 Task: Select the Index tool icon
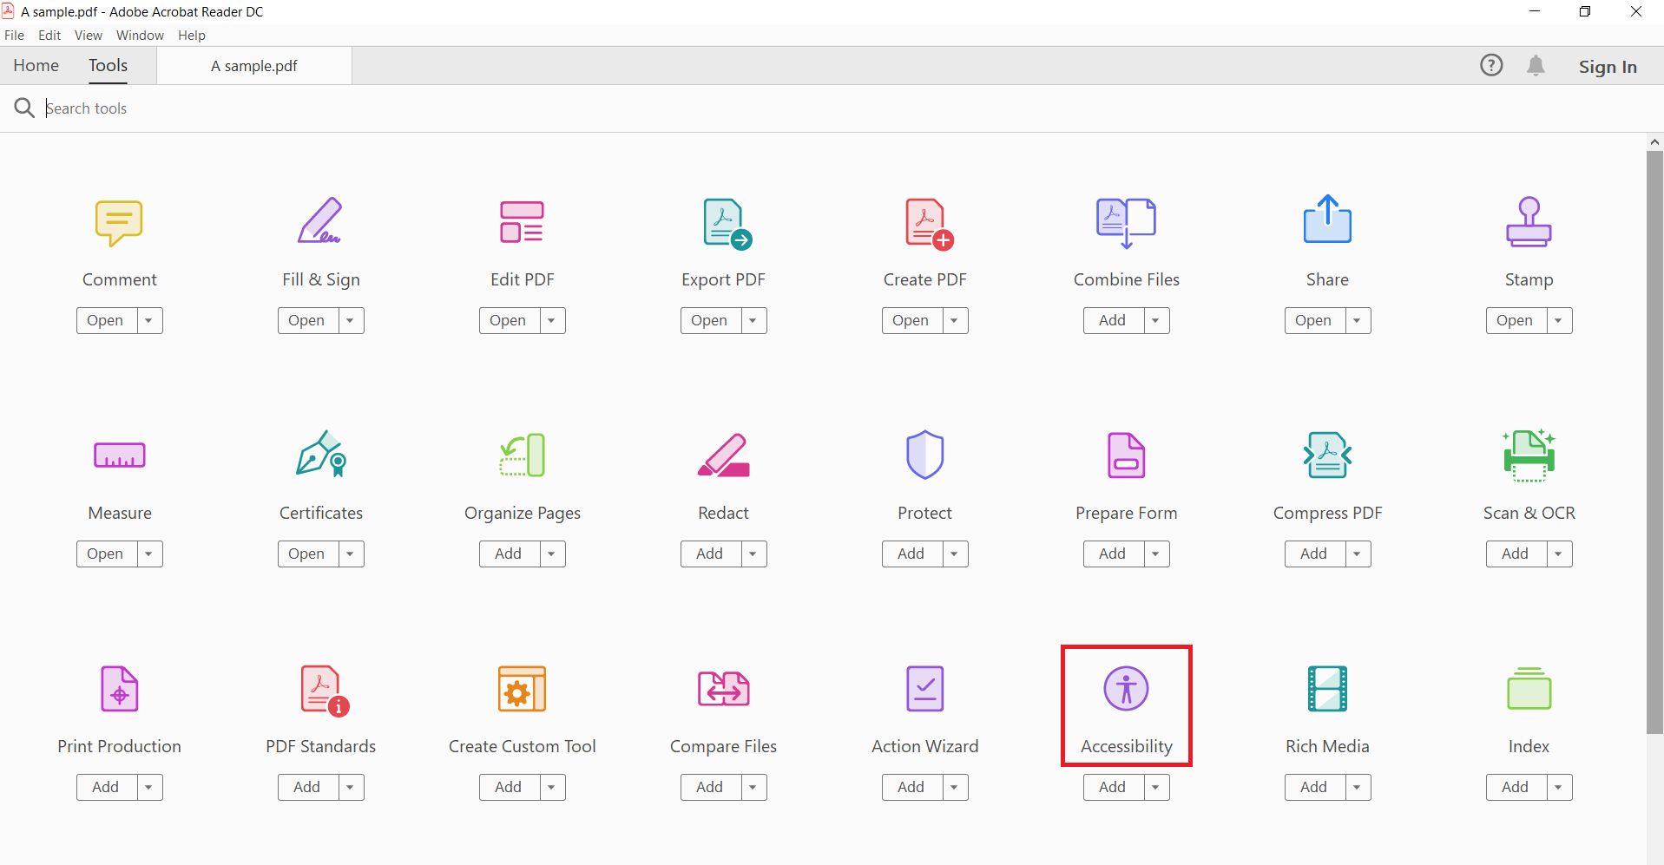pyautogui.click(x=1529, y=688)
